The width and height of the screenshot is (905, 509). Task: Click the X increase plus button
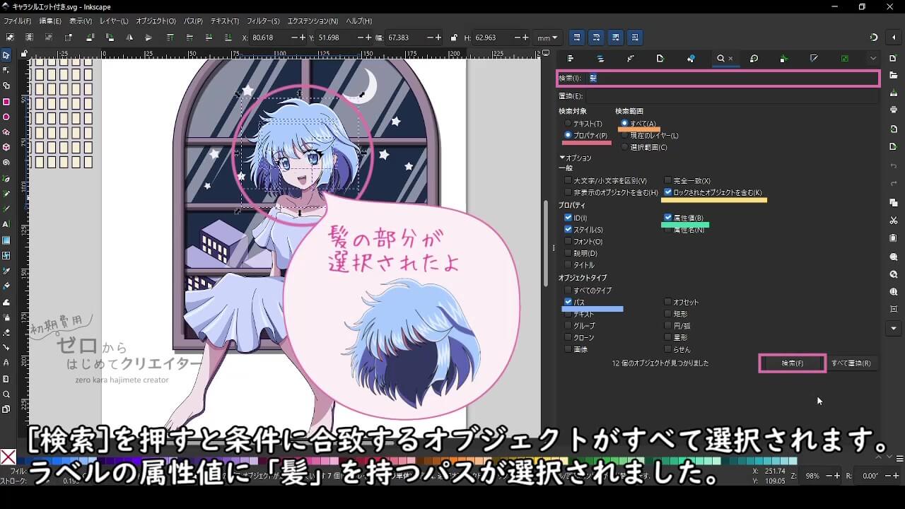303,37
